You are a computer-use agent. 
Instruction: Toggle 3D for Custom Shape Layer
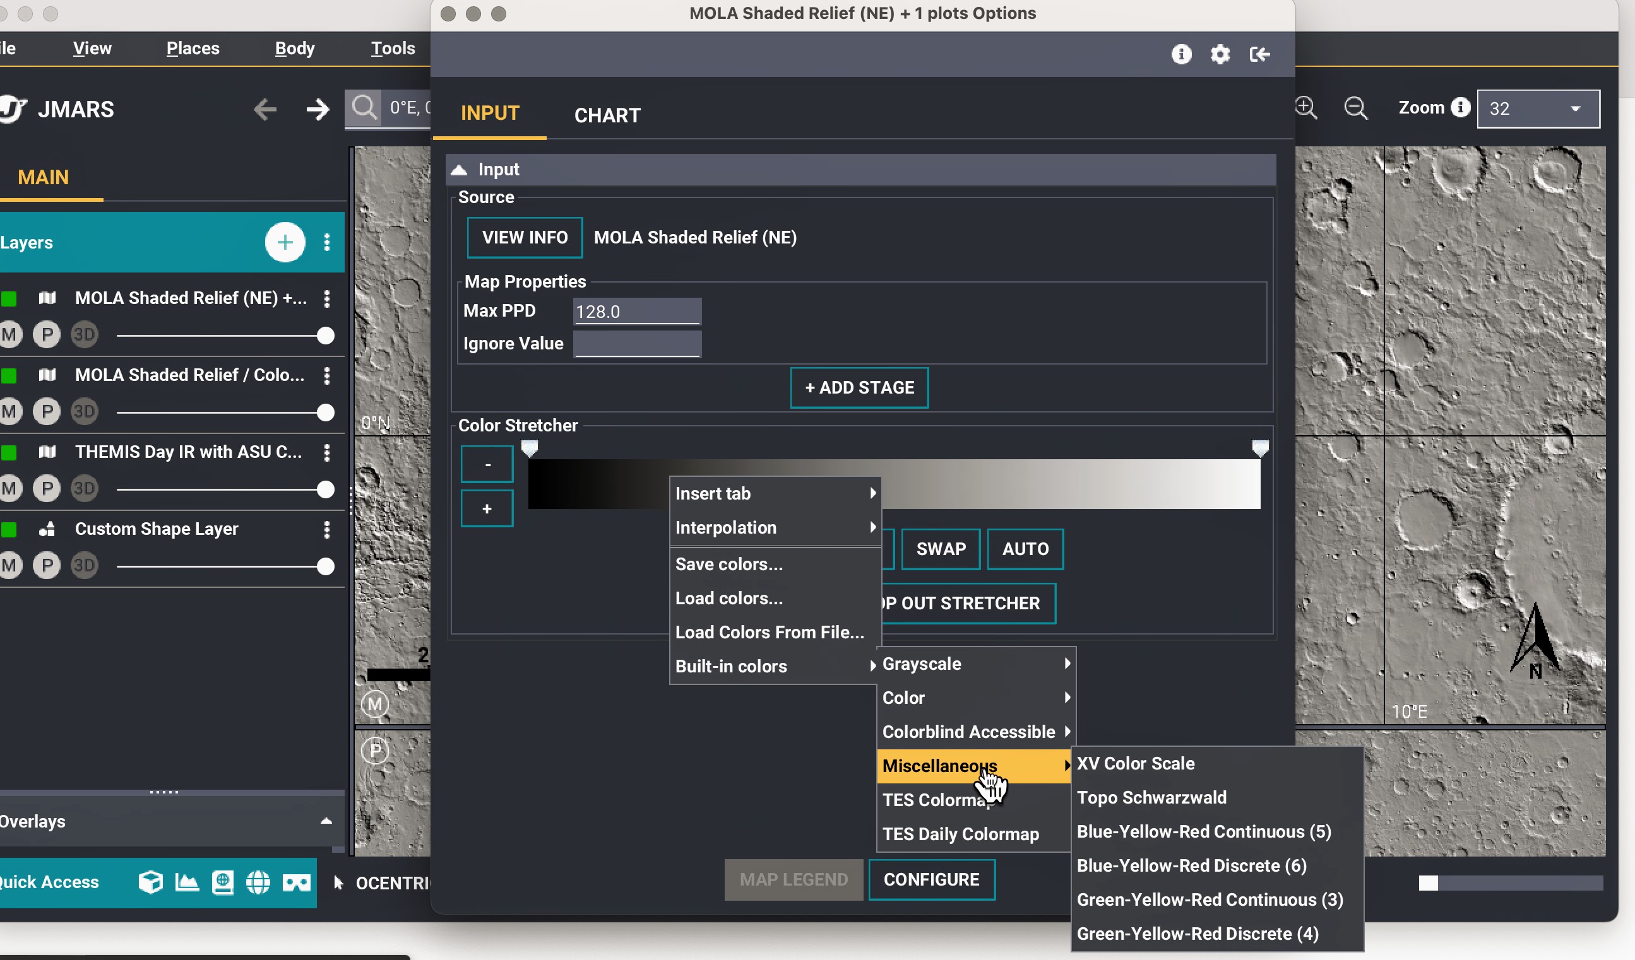[85, 566]
